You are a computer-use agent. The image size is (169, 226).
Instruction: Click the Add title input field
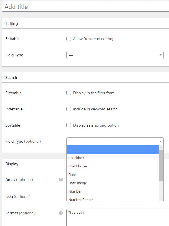pyautogui.click(x=85, y=7)
